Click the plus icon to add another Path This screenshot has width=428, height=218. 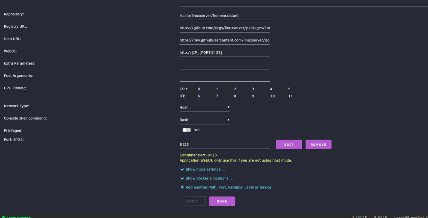[x=182, y=187]
